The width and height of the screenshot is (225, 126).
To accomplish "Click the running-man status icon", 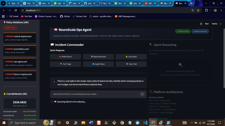I will 201,24.
